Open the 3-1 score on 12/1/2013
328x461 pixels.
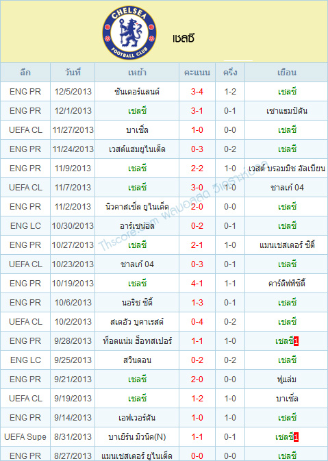click(x=197, y=111)
